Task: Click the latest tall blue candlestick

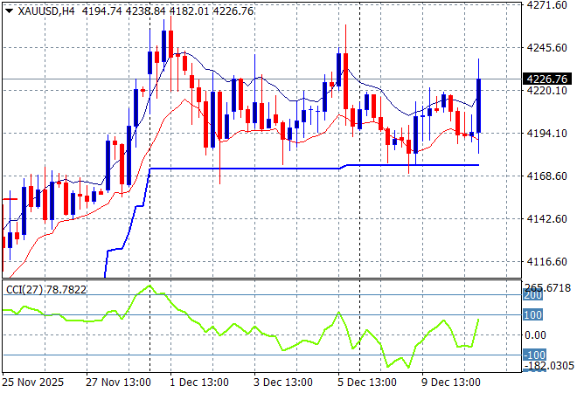Action: 479,105
